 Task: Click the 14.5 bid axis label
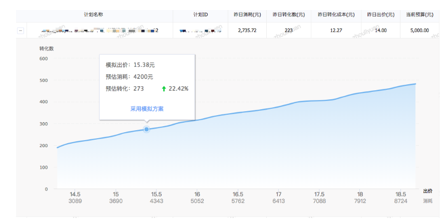point(75,194)
